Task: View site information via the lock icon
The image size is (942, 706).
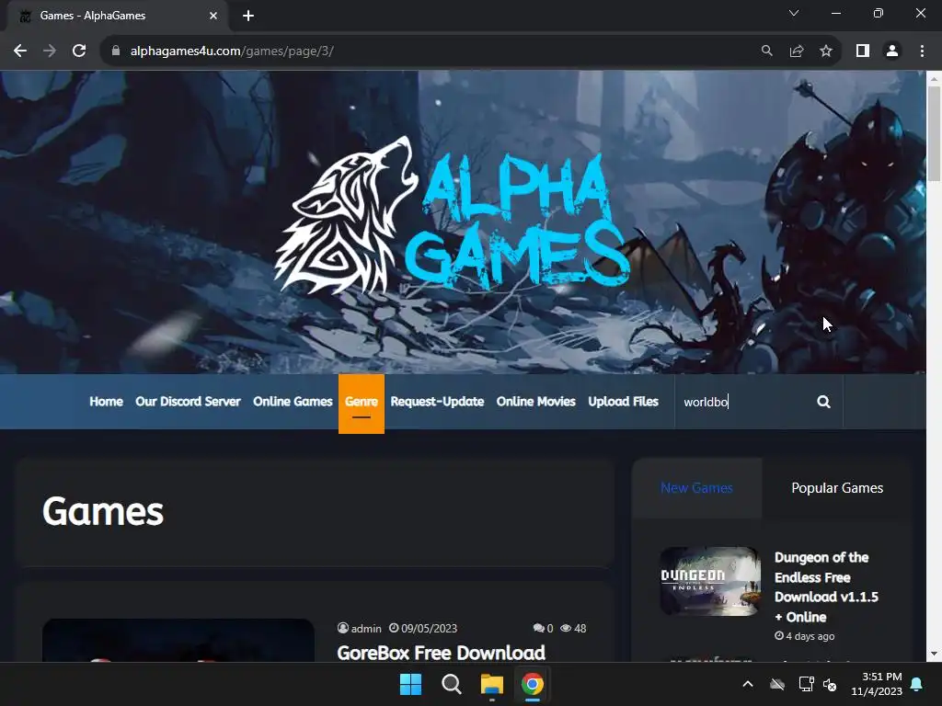Action: (116, 51)
